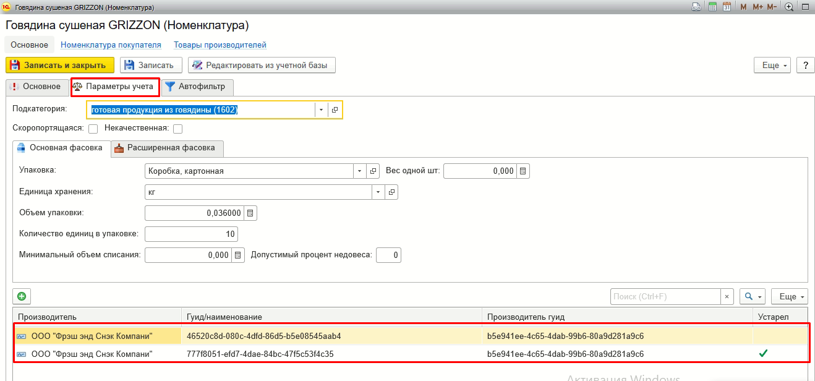Click the Упаковка field showing Коробка, картонная
This screenshot has height=381, width=815.
click(x=249, y=171)
